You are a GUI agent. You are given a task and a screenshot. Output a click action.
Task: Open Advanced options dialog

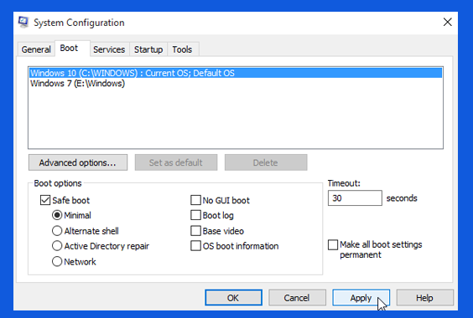pyautogui.click(x=78, y=162)
